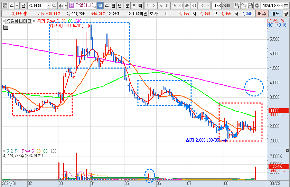Click the 종가 단순 moving average legend

[46, 21]
